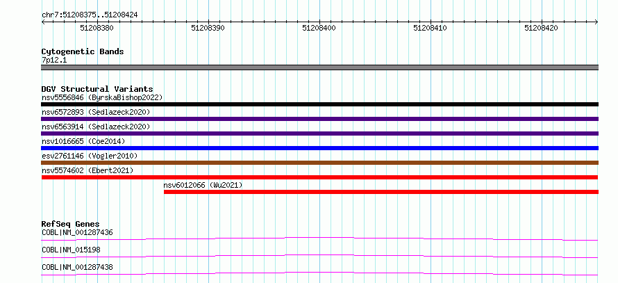Click the right arrowhead of the ruler
Screen dimensions: 618x283
pos(596,22)
